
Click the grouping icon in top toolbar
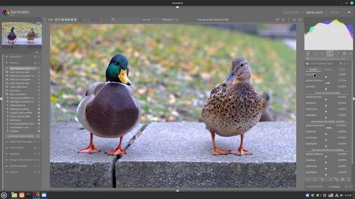(277, 20)
